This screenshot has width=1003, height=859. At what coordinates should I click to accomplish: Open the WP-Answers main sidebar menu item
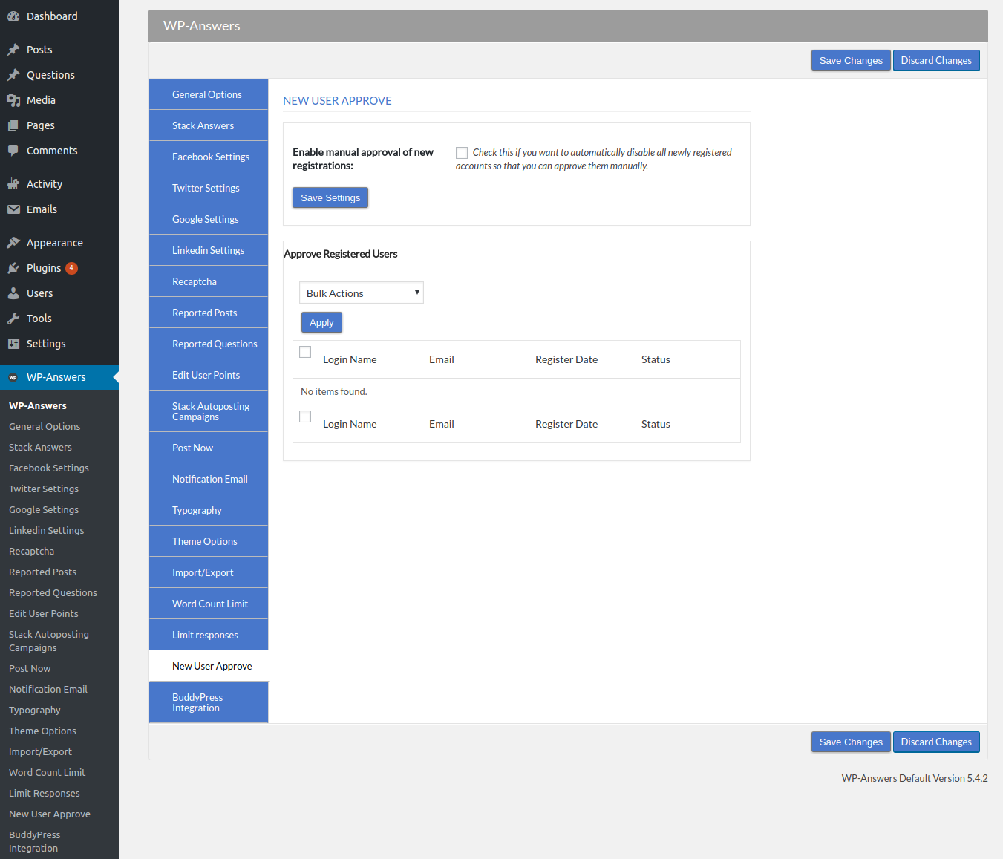pos(59,377)
